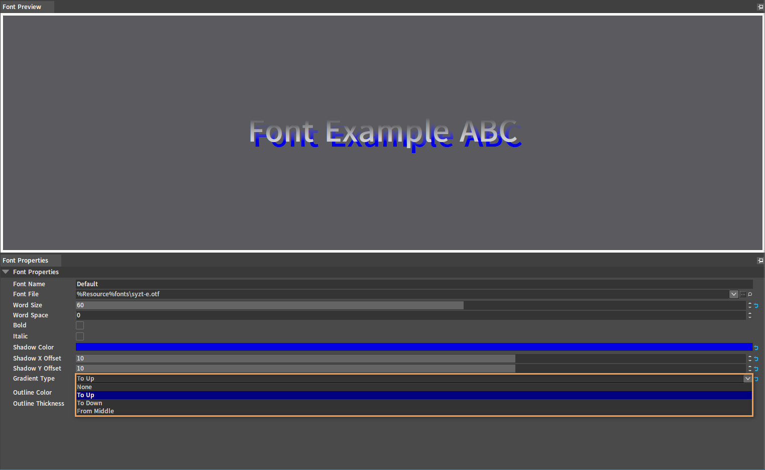
Task: Adjust the Shadow X Offset slider bar
Action: click(x=410, y=359)
